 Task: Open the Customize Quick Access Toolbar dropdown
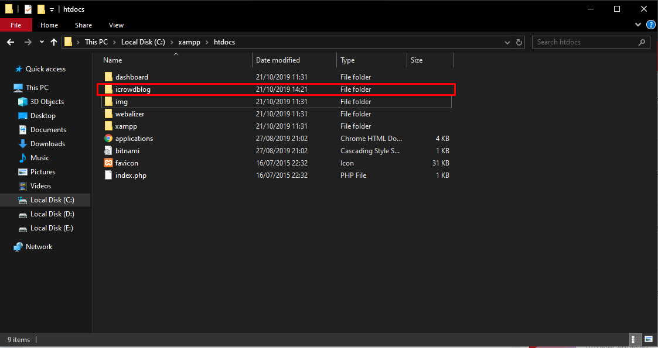click(52, 9)
